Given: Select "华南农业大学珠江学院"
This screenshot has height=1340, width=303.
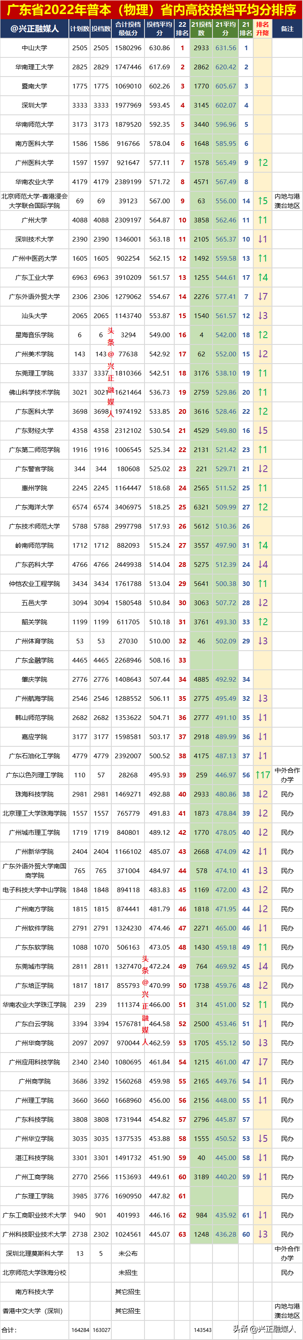Looking at the screenshot, I should pos(34,1005).
